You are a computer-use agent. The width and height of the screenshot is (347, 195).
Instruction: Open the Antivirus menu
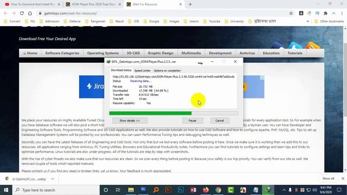tap(247, 53)
